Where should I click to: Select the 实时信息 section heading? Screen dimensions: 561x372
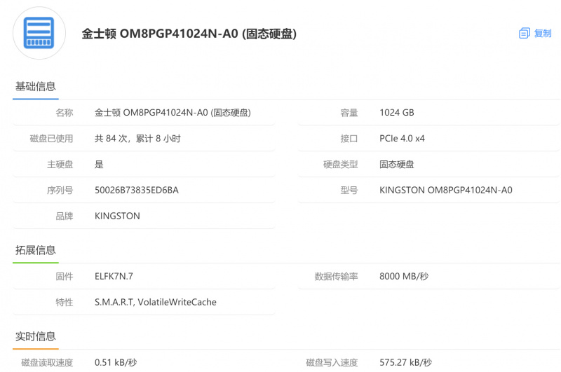click(36, 336)
